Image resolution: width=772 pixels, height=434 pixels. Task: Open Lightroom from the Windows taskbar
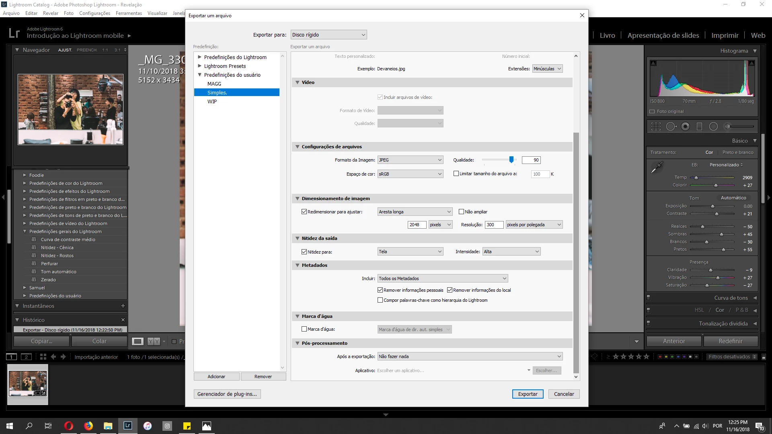point(127,426)
